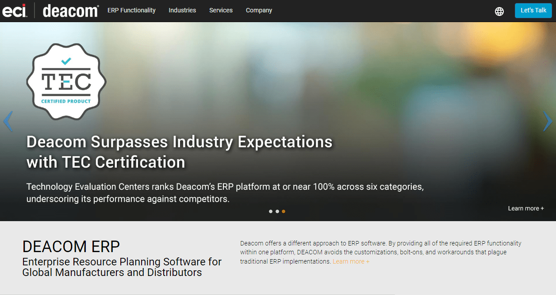
Task: Click Enterprise Resource Planning Software subtitle
Action: pyautogui.click(x=122, y=267)
